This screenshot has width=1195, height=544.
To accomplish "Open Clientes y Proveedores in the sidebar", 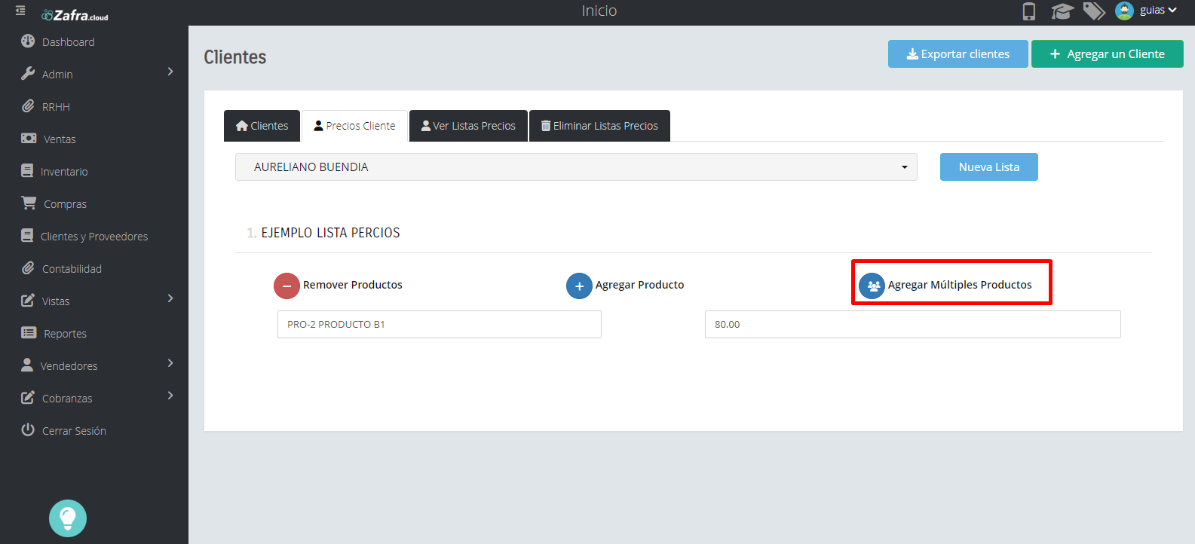I will [94, 237].
